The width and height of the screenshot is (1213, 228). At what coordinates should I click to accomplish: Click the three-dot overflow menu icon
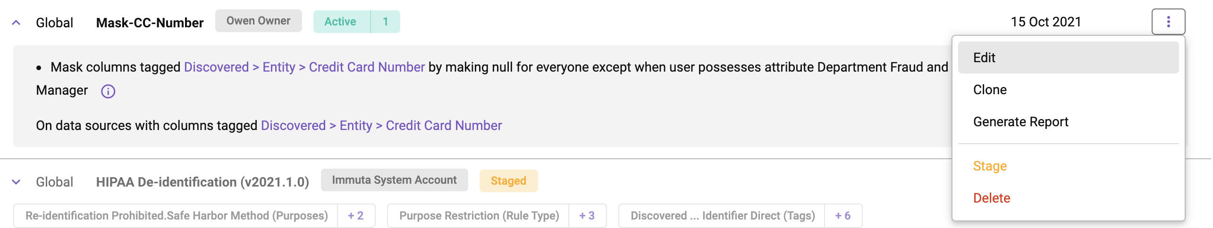[1168, 22]
